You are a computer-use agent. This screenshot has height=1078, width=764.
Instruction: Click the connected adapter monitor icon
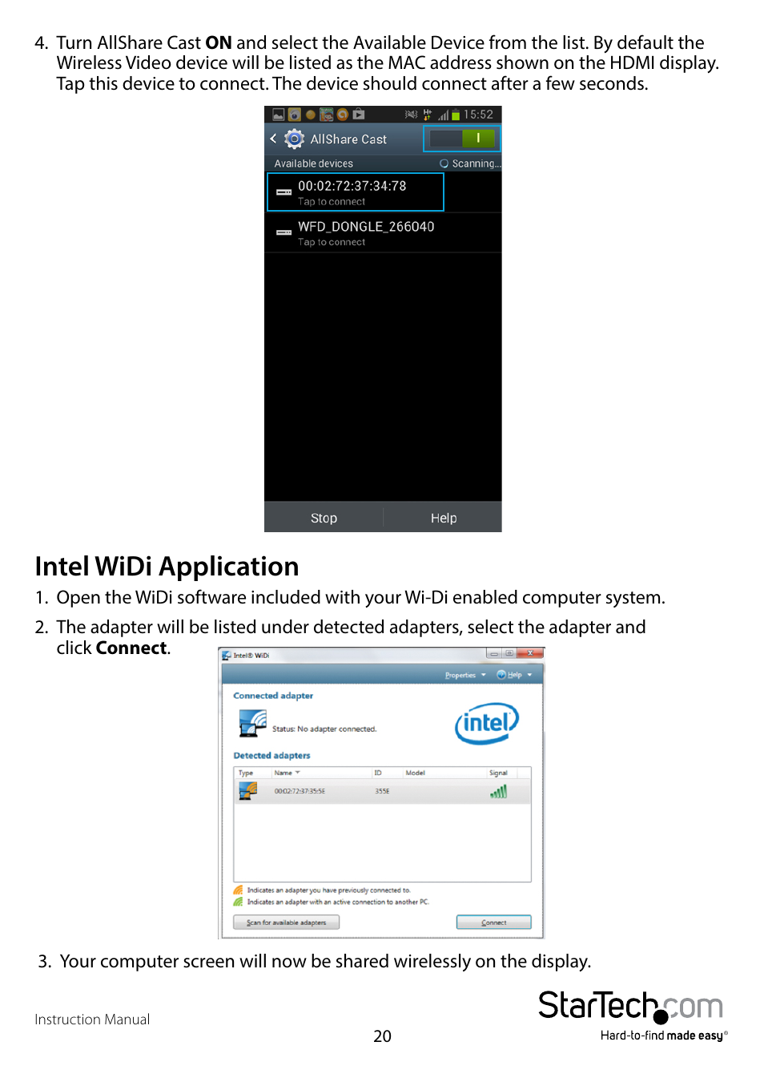[x=253, y=724]
